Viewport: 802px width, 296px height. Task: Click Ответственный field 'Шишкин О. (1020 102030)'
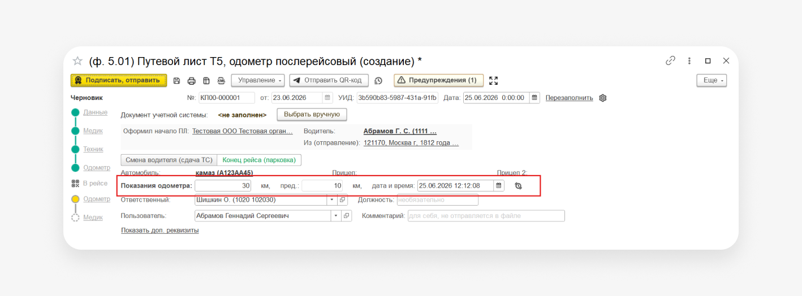tap(260, 200)
